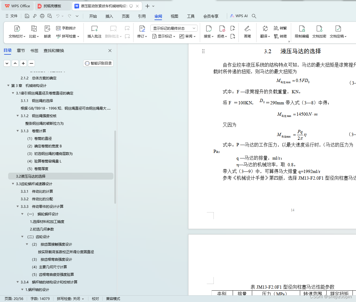The image size is (356, 302).
Task: Switch to the 视图 ribbon tab
Action: (174, 16)
